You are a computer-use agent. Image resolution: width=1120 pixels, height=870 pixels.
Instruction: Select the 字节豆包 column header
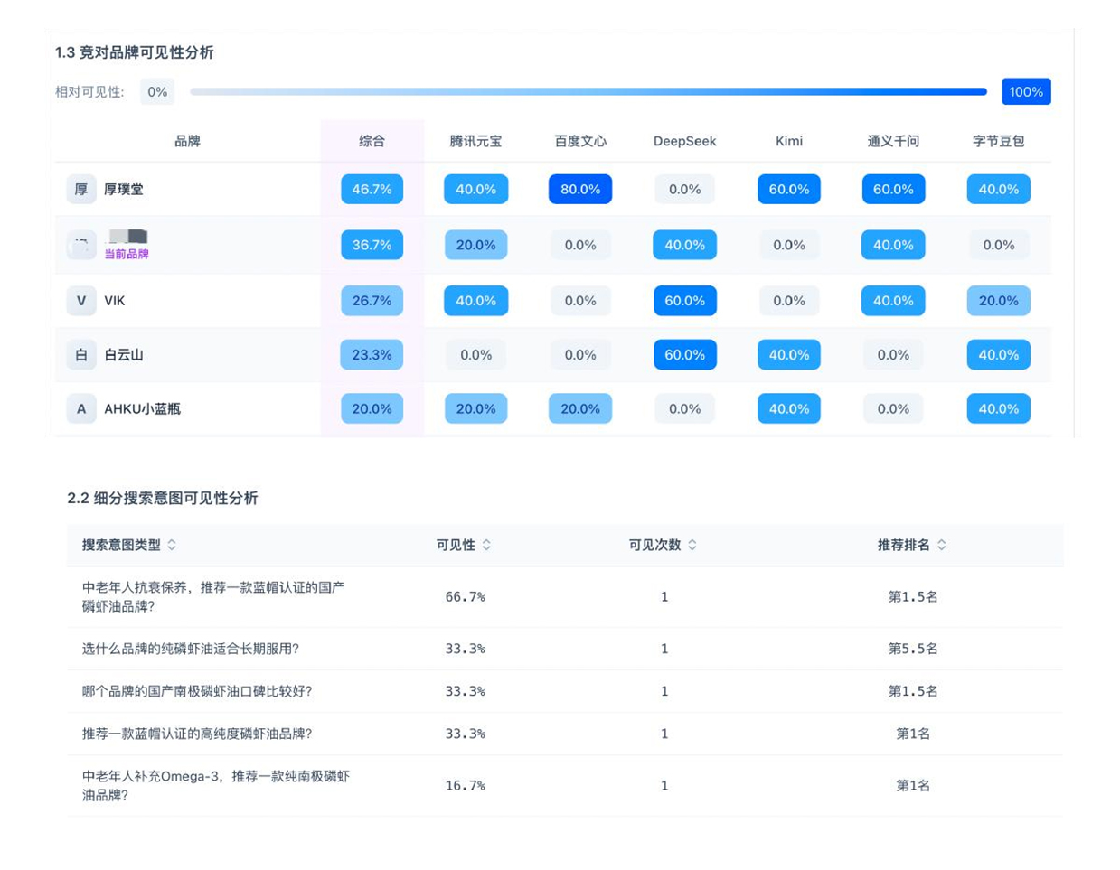click(998, 141)
